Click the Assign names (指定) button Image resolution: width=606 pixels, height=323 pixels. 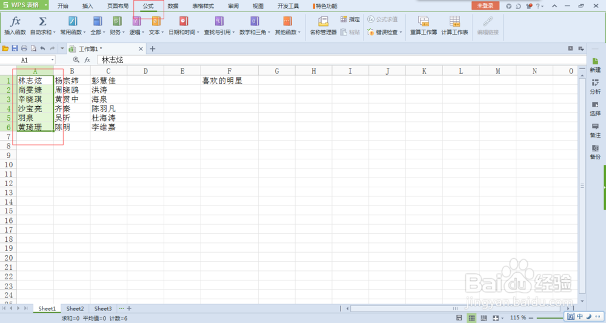coord(350,19)
